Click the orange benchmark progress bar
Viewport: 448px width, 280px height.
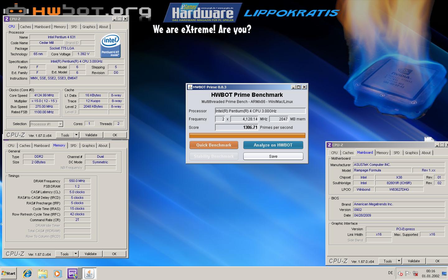[247, 135]
